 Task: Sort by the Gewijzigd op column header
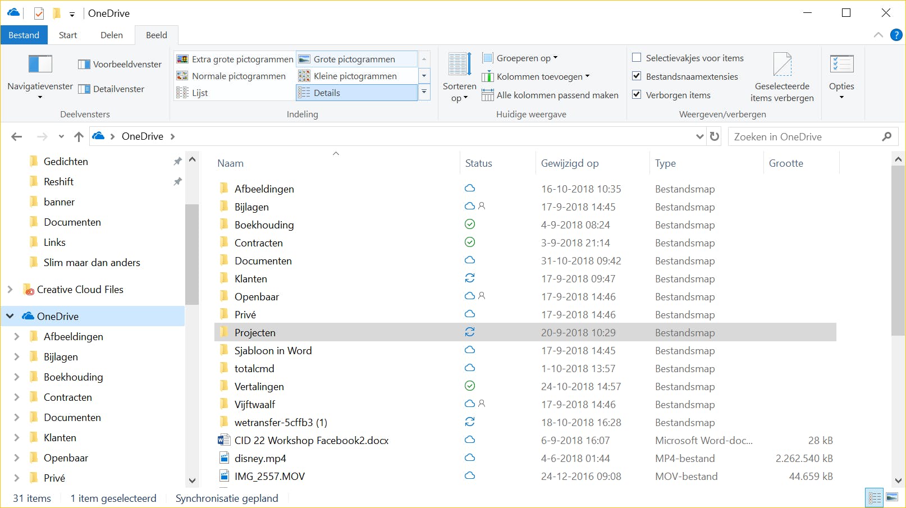[x=569, y=163]
